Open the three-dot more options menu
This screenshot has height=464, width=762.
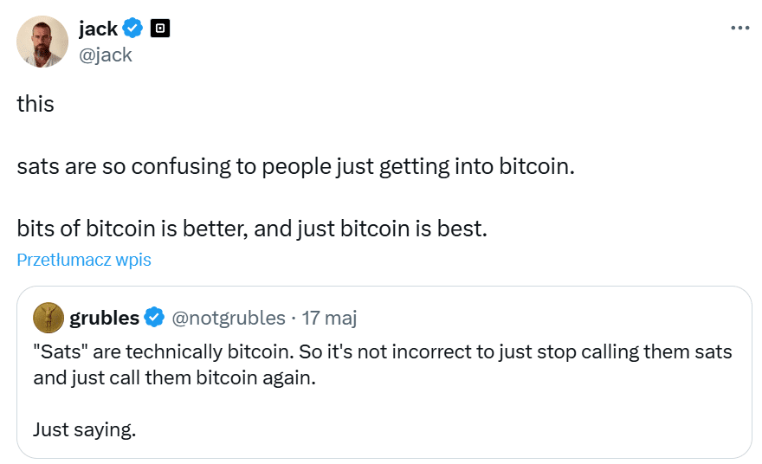739,28
